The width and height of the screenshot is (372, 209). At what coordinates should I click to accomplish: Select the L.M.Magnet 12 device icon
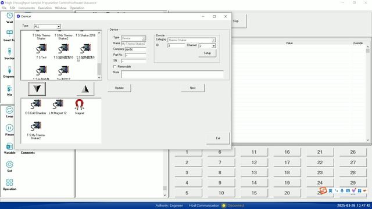pyautogui.click(x=58, y=105)
